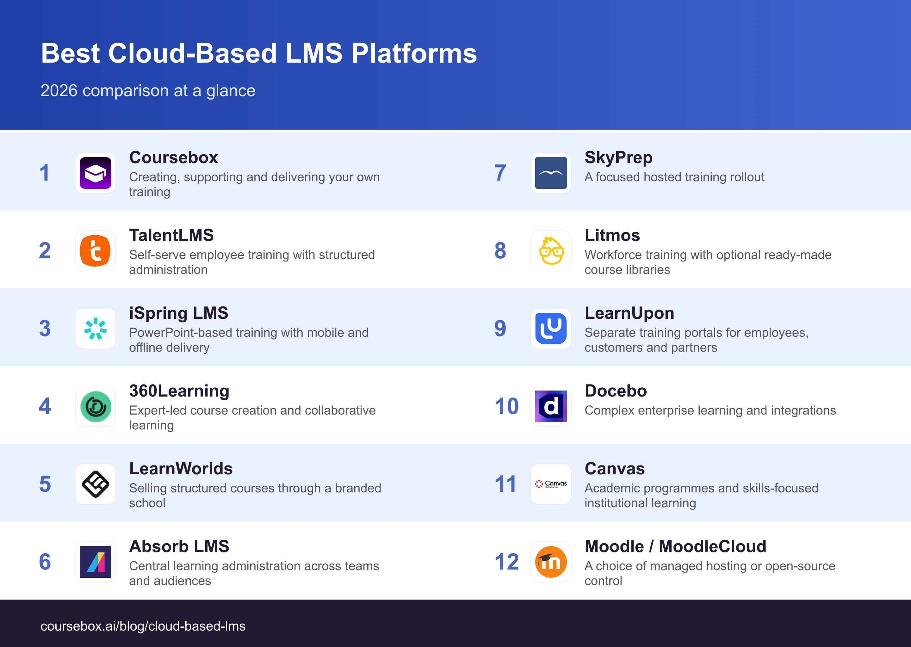Click the rank number 10 beside Docebo
Screen dimensions: 911x647
[506, 406]
